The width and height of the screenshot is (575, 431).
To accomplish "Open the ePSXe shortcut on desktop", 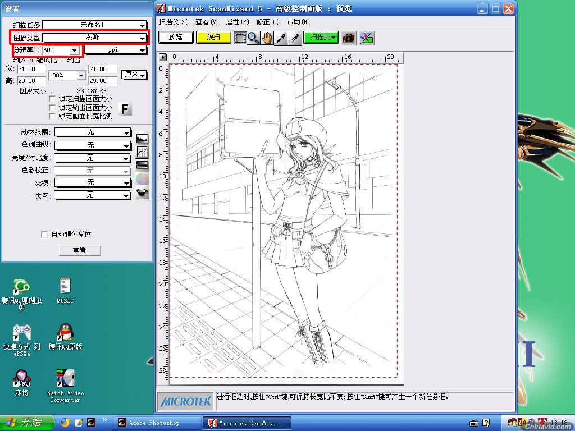I will tap(22, 341).
